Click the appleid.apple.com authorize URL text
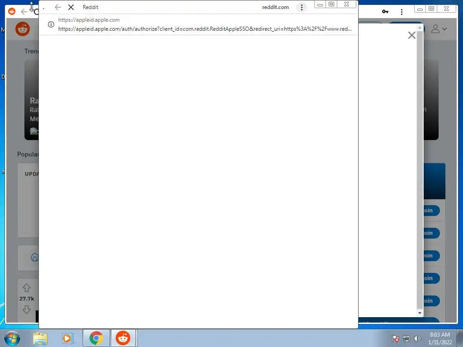463x347 pixels. coord(205,29)
